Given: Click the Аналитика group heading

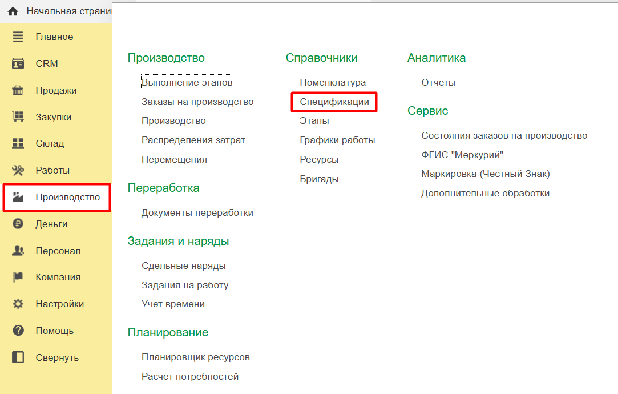Looking at the screenshot, I should coord(437,58).
